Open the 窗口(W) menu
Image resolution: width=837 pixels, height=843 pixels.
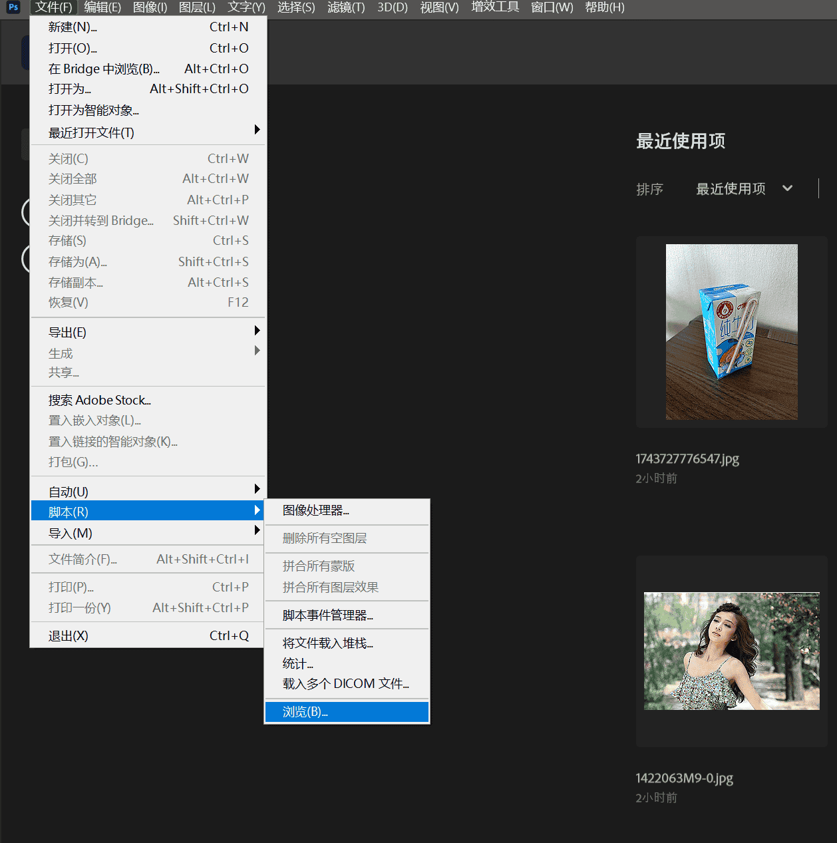tap(552, 7)
